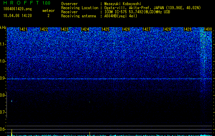Click the 1421 time marker
215x136 pixels.
point(24,29)
